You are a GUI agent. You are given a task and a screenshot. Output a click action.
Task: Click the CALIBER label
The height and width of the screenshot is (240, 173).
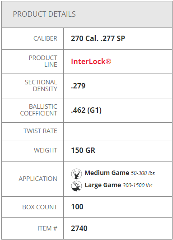tap(45, 38)
